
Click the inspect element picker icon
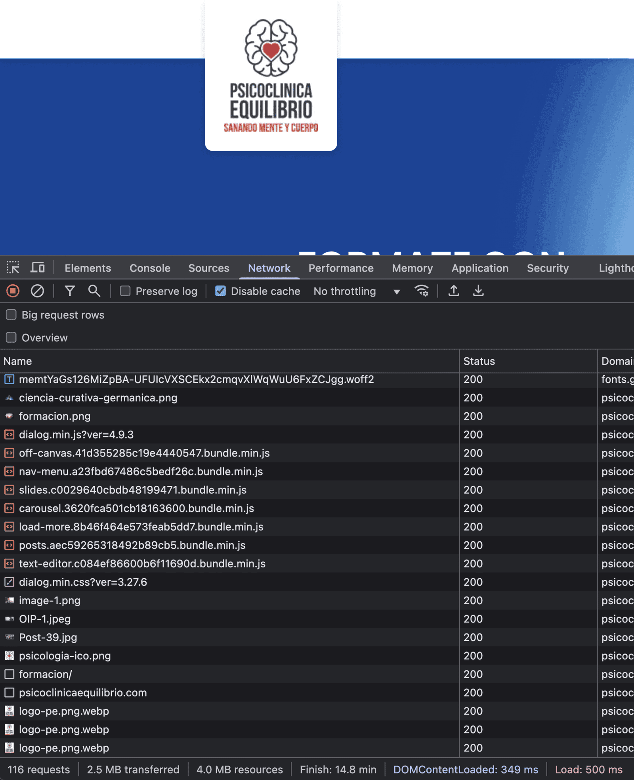(x=13, y=268)
